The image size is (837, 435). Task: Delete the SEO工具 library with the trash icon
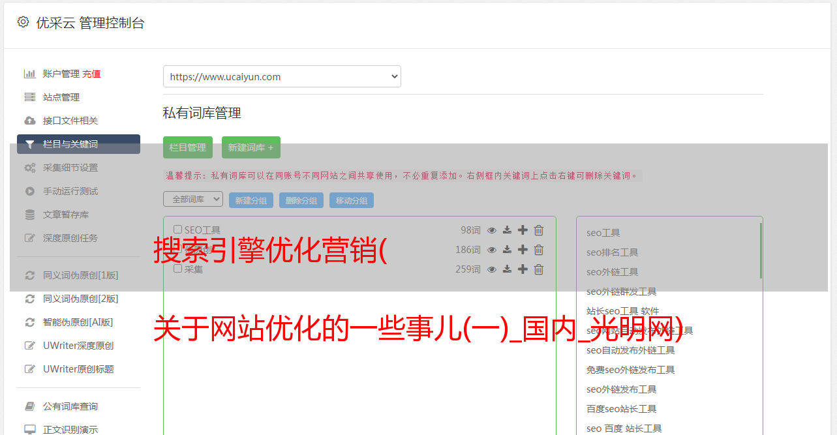coord(539,230)
